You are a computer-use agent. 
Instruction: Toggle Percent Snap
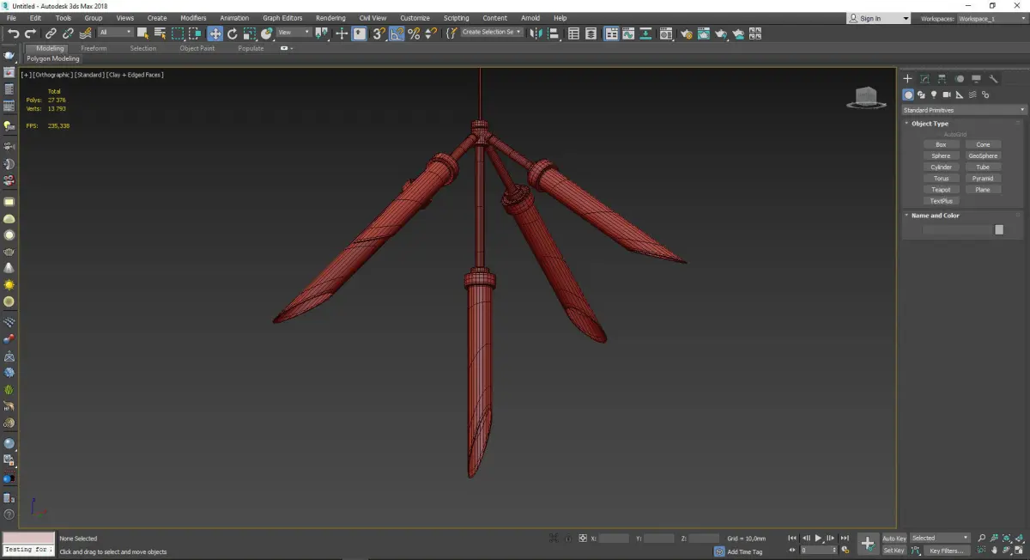[414, 33]
